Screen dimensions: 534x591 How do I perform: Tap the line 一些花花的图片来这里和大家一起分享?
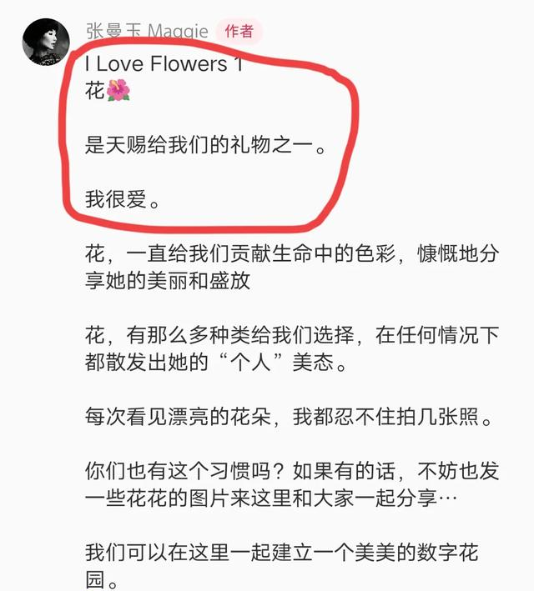pos(260,498)
